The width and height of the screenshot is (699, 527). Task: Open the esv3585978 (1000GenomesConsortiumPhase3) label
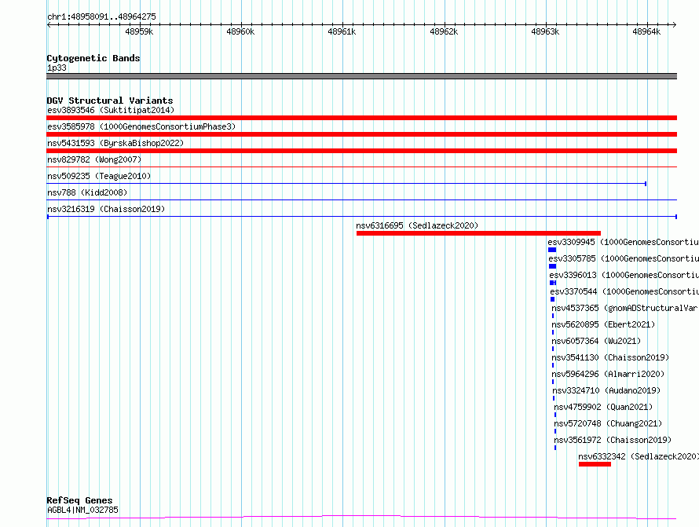(x=141, y=126)
